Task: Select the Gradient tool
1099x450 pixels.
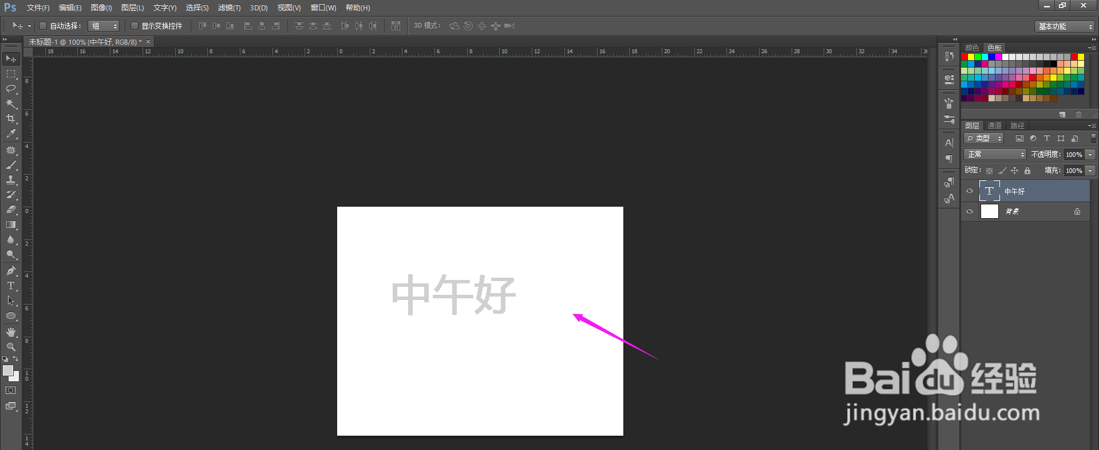Action: (11, 224)
